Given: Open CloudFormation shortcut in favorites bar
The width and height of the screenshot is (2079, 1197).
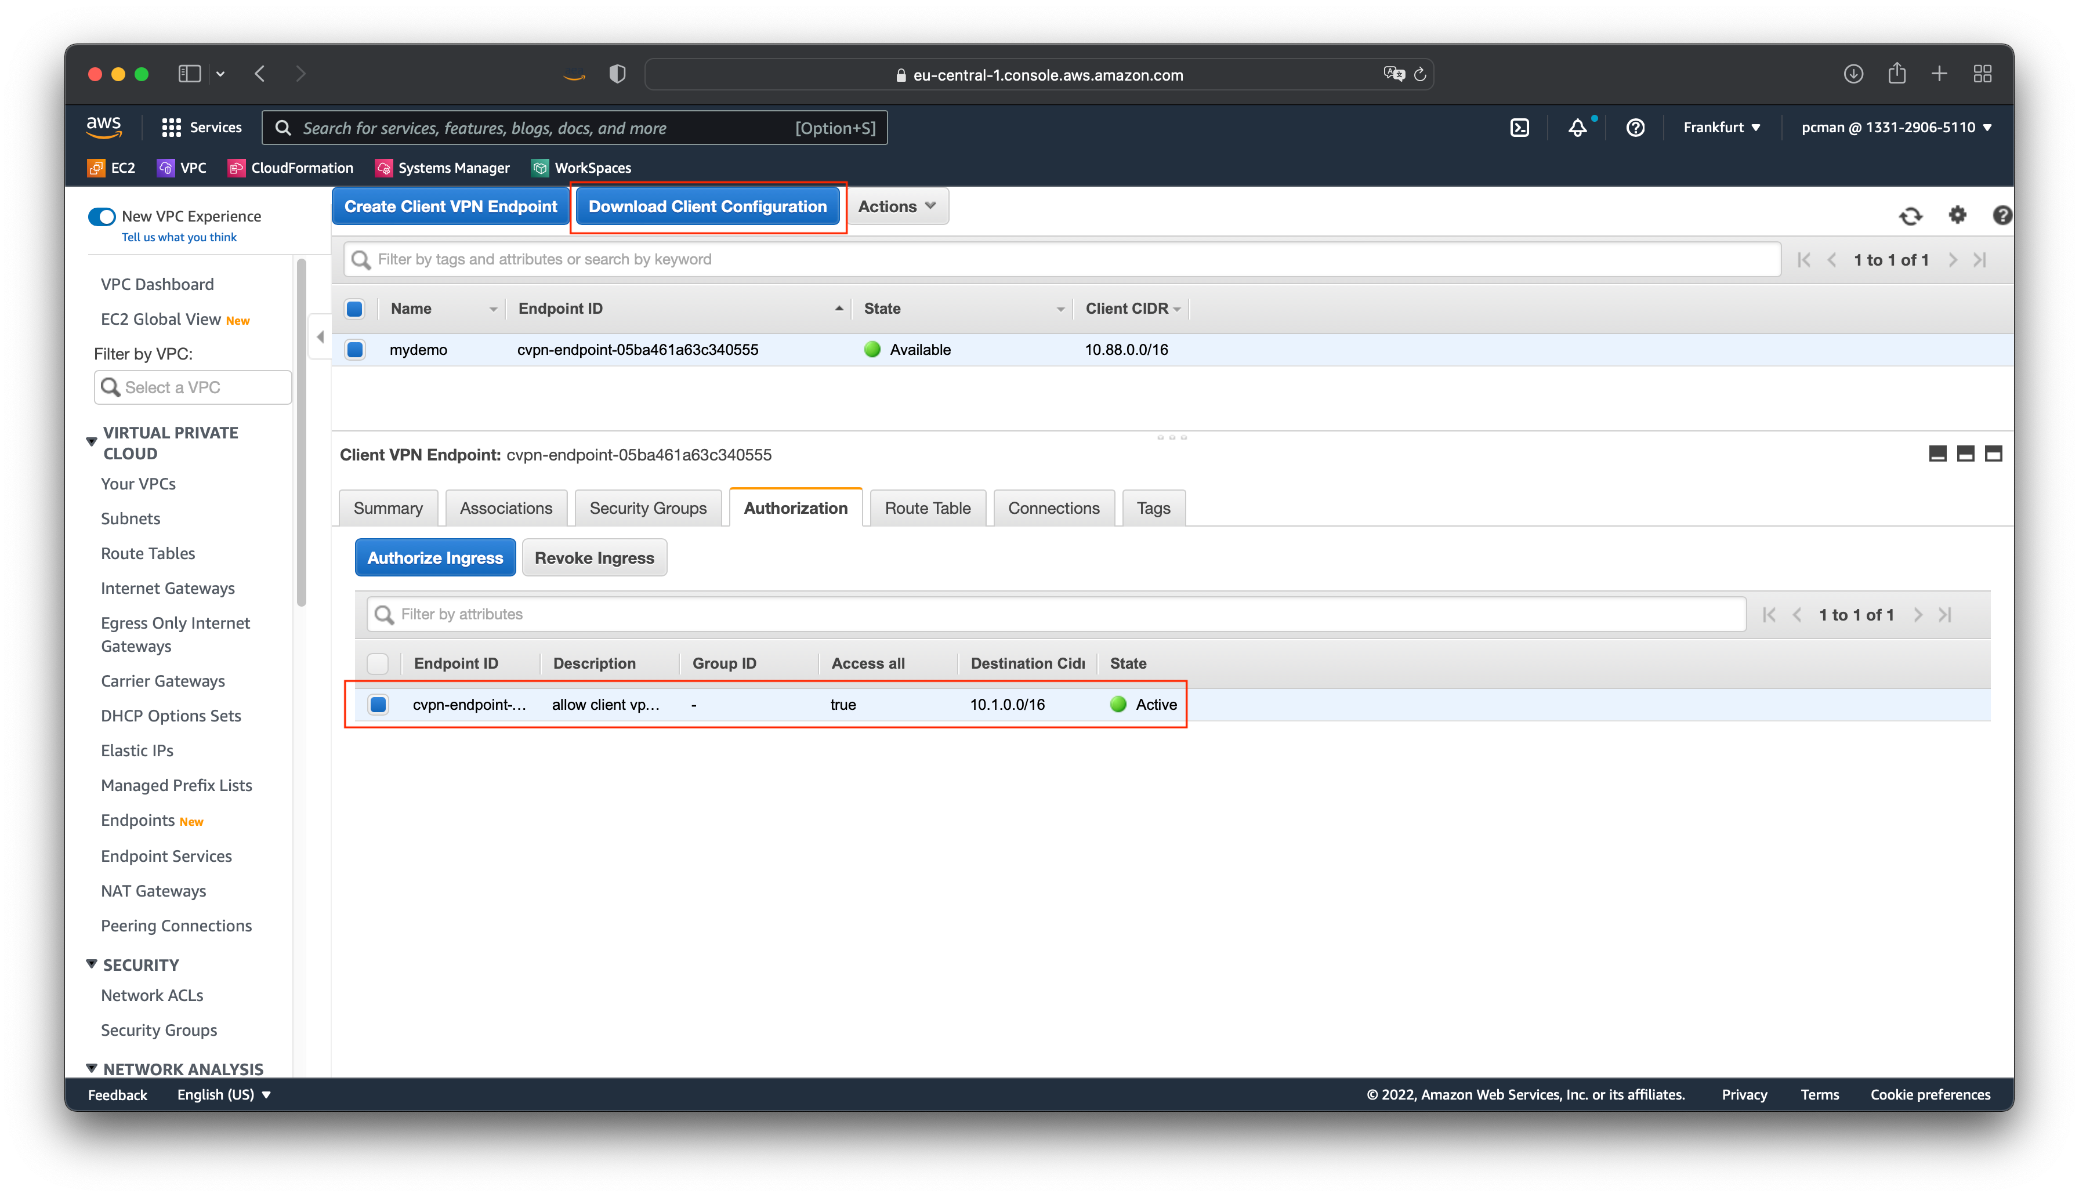Looking at the screenshot, I should [290, 168].
